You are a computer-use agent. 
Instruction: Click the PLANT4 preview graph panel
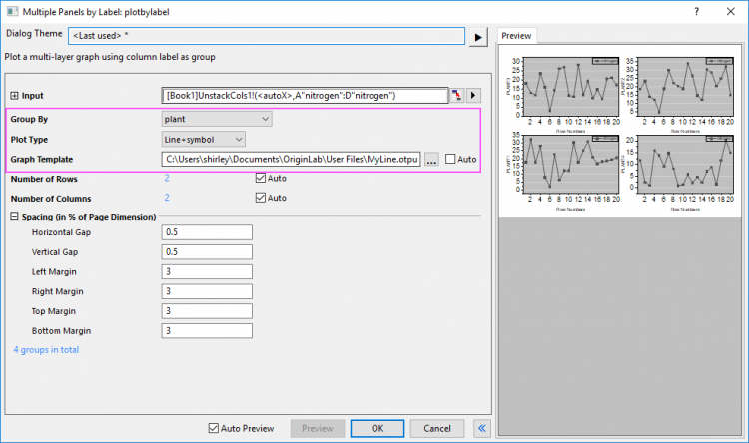pyautogui.click(x=685, y=163)
